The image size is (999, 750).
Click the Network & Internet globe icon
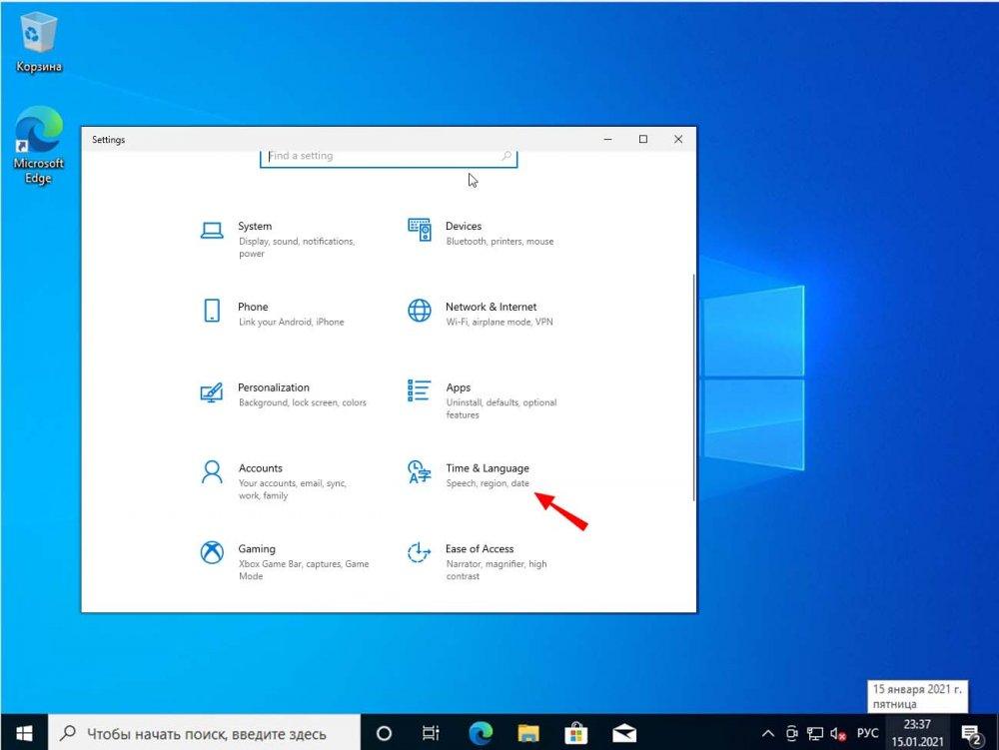(420, 311)
